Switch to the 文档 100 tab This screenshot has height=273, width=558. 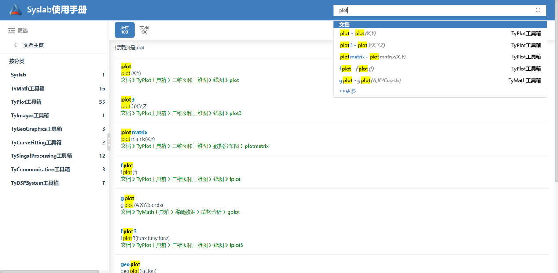click(x=144, y=30)
